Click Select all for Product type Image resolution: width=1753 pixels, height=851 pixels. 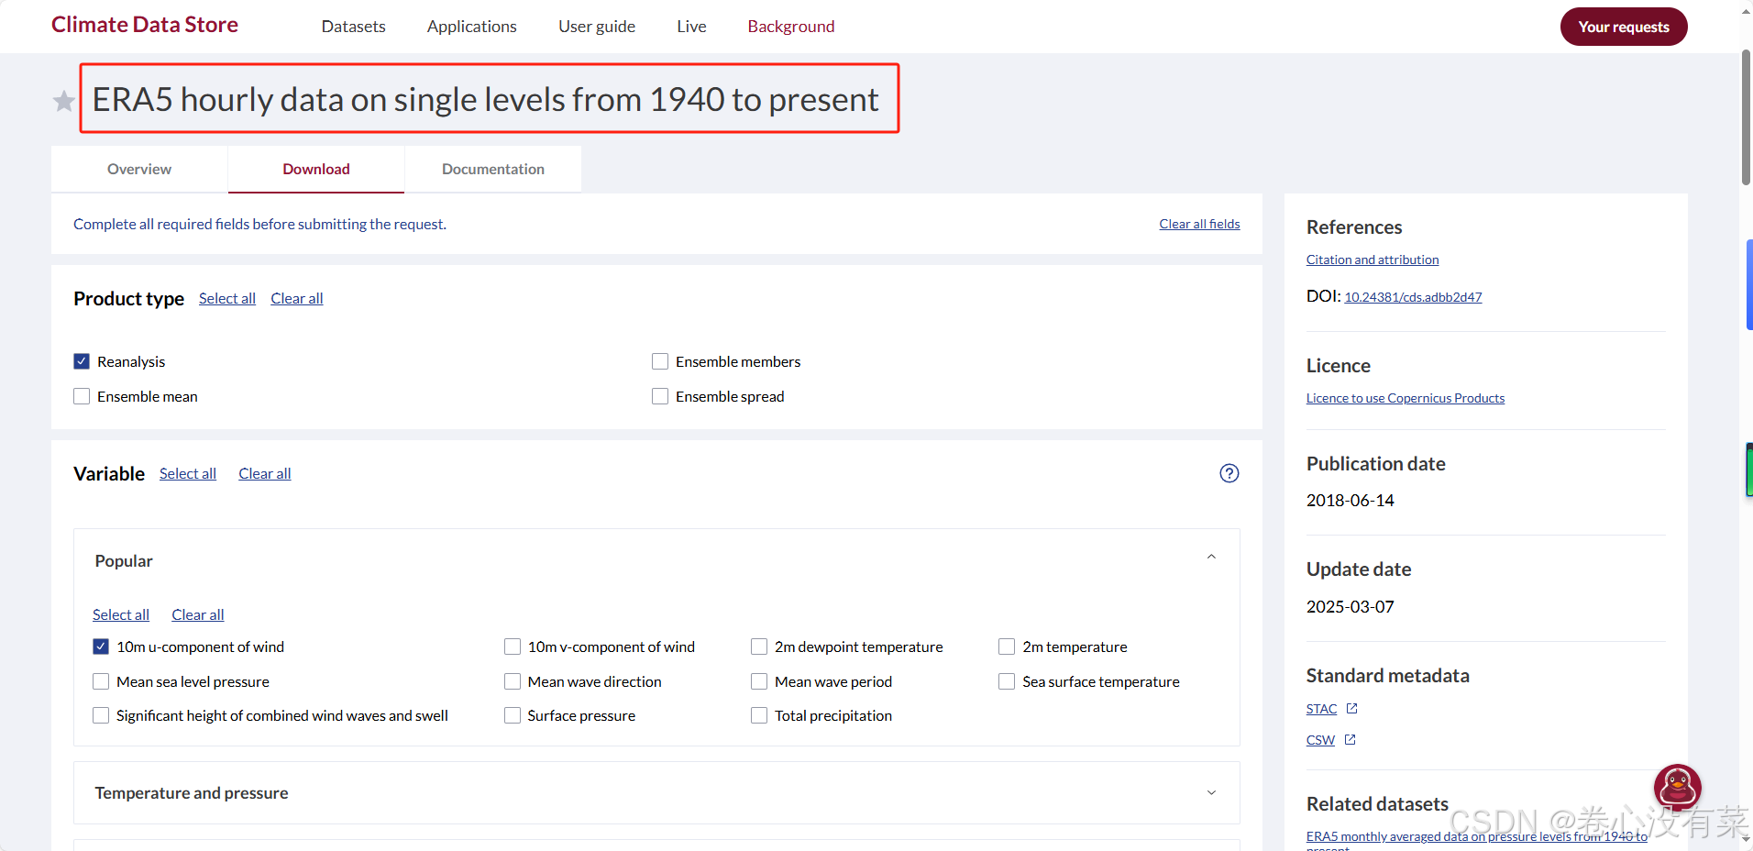(x=227, y=298)
